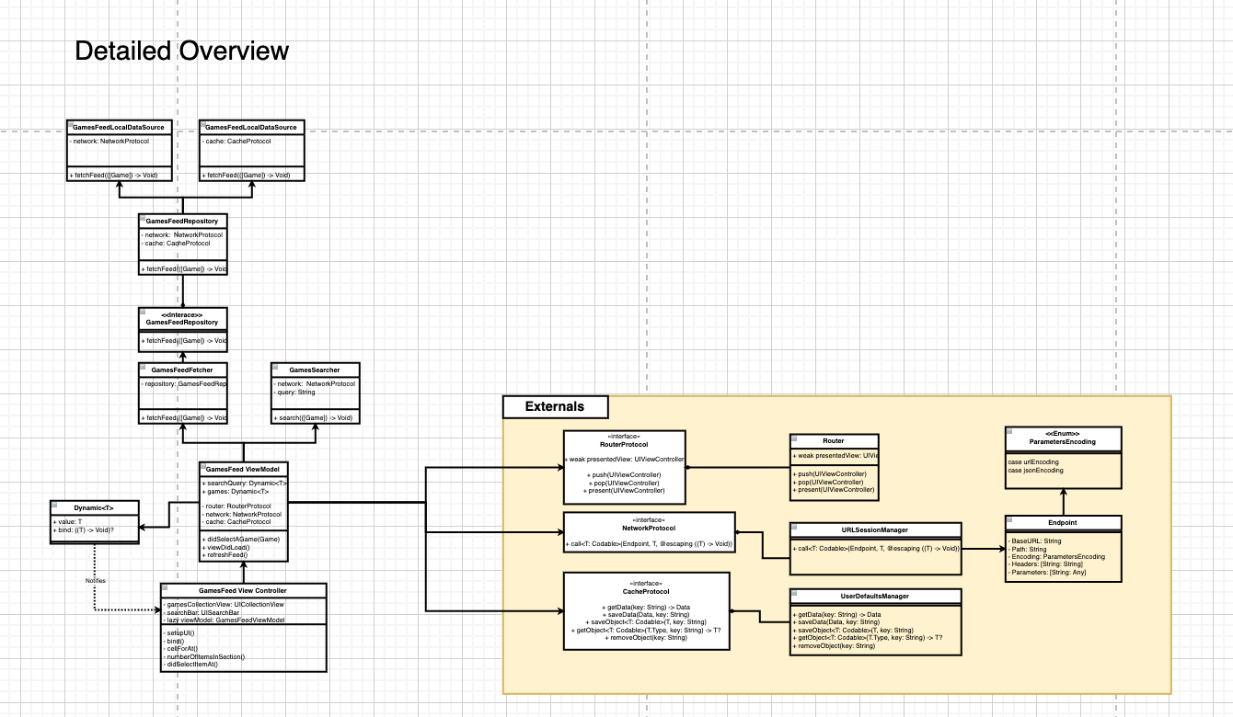Click 'pop(UIViewController)' in Router class
Viewport: 1233px width, 717px height.
coord(828,483)
